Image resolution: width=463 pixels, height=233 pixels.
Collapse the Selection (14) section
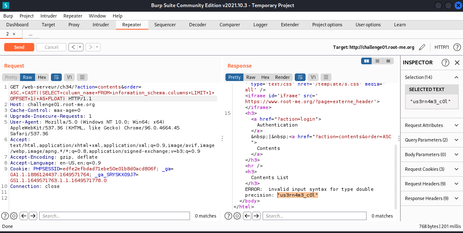[x=456, y=77]
